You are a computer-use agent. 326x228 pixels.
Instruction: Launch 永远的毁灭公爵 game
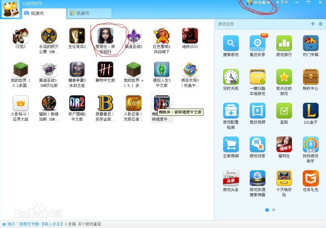[x=49, y=36]
